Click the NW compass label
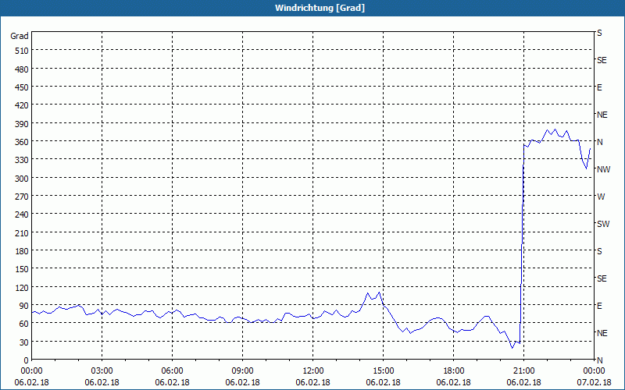The width and height of the screenshot is (625, 390). [603, 169]
